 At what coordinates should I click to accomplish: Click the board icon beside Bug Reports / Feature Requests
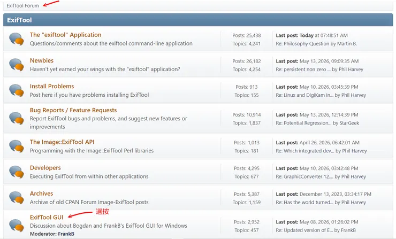pos(17,118)
